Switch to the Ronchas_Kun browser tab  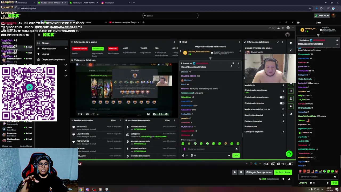[83, 3]
